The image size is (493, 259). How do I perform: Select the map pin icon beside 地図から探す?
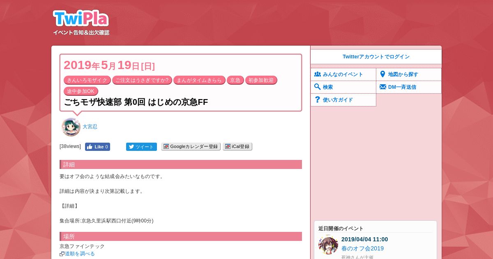(382, 74)
